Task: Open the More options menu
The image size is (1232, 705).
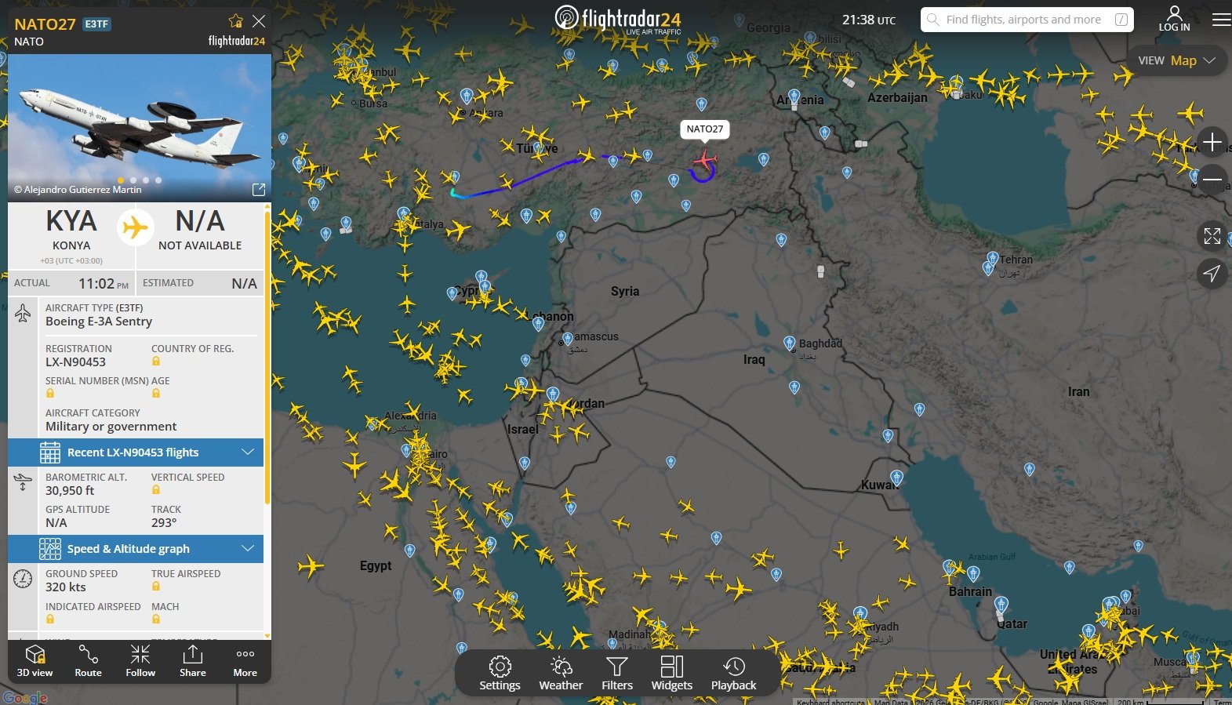Action: point(245,661)
